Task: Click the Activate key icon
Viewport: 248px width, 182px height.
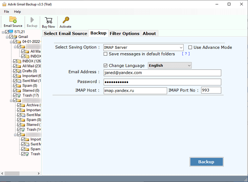Action: pyautogui.click(x=66, y=20)
